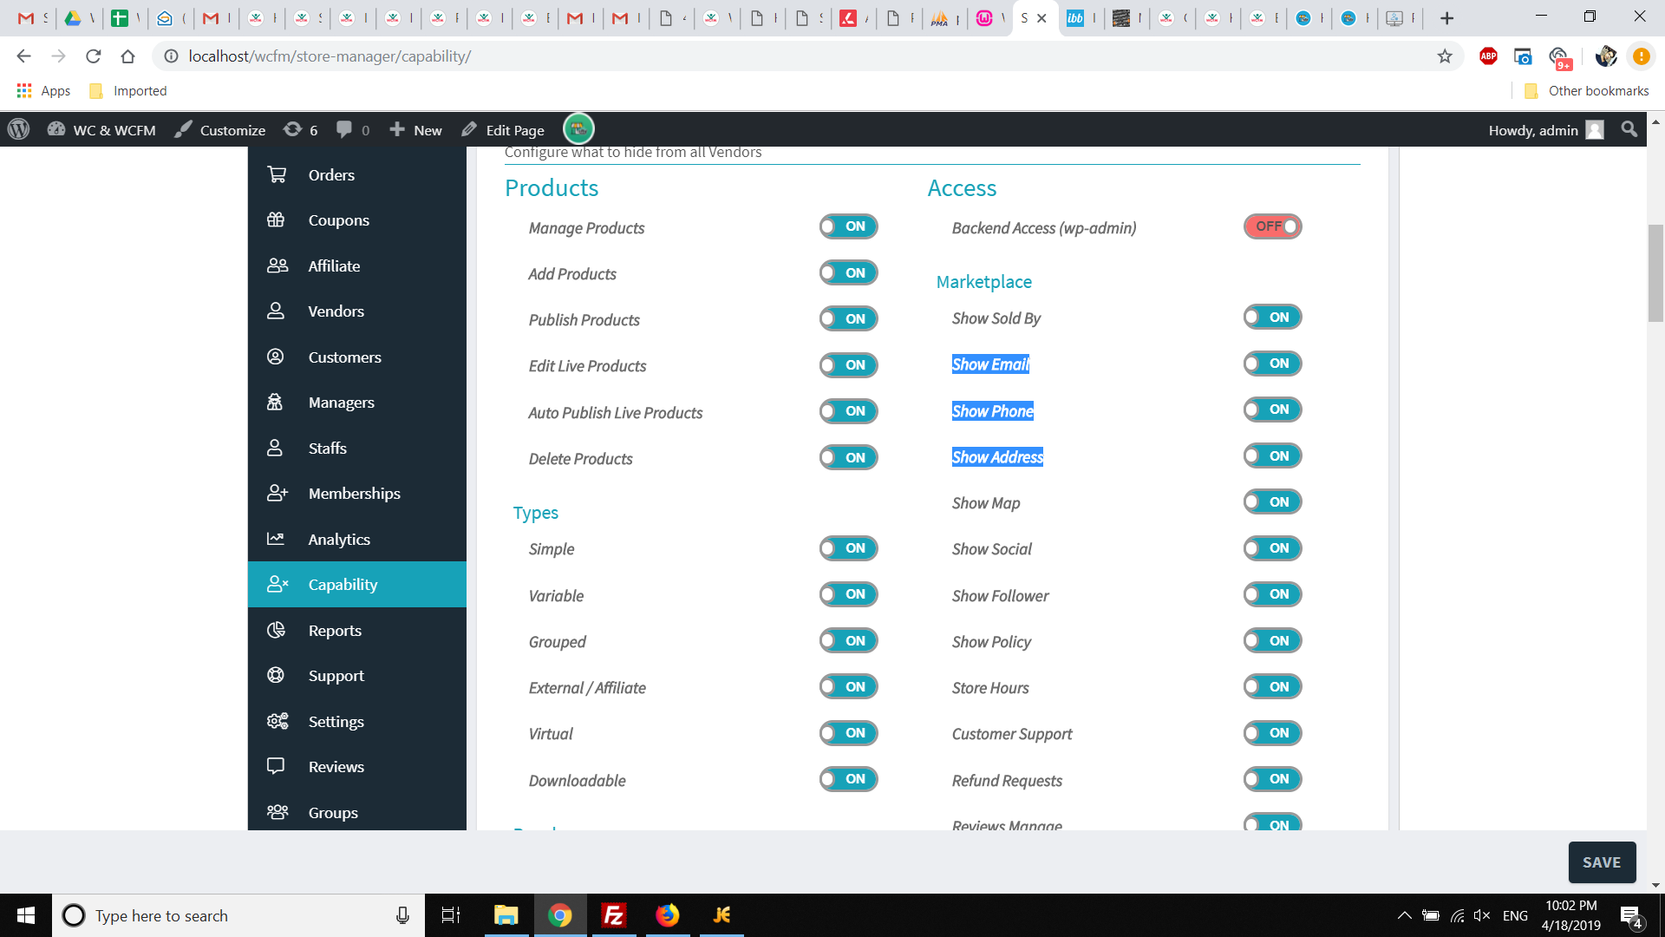Click the SAVE button
The image size is (1665, 937).
1602,862
